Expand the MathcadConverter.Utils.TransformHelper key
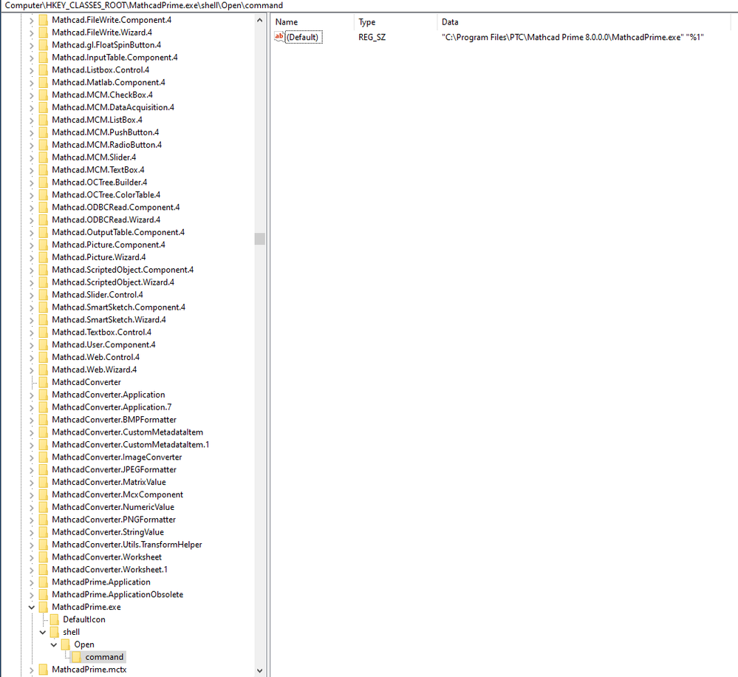Image resolution: width=738 pixels, height=677 pixels. click(32, 544)
